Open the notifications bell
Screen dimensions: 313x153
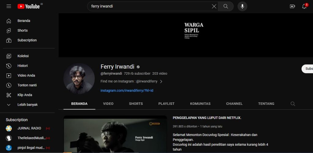tap(304, 6)
